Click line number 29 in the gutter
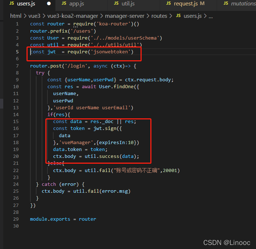This screenshot has height=249, width=256. [16, 219]
